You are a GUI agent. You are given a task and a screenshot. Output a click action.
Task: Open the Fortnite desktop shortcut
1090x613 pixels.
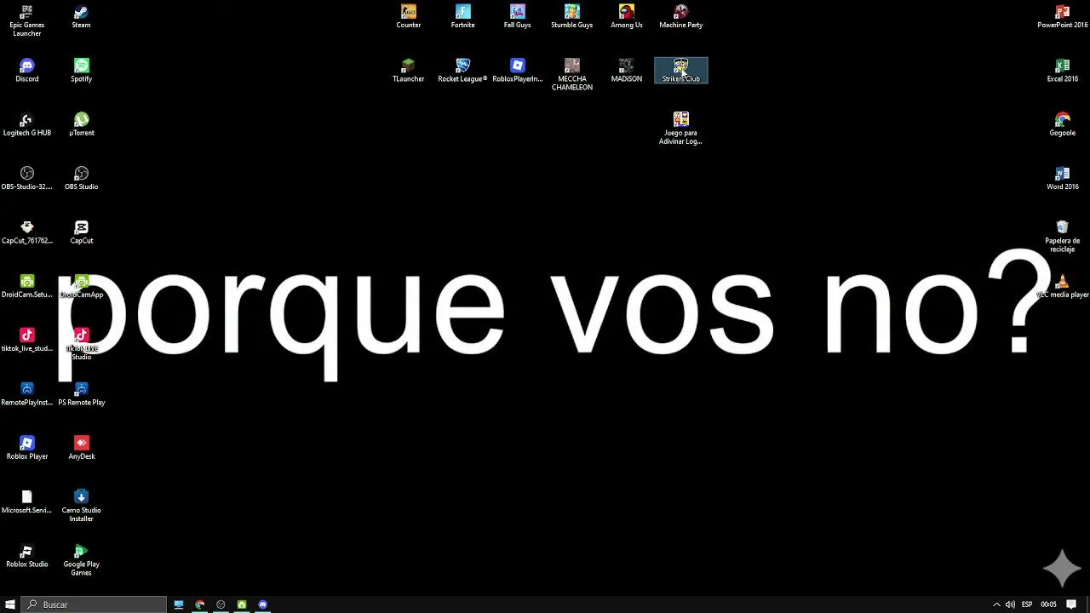[x=462, y=16]
